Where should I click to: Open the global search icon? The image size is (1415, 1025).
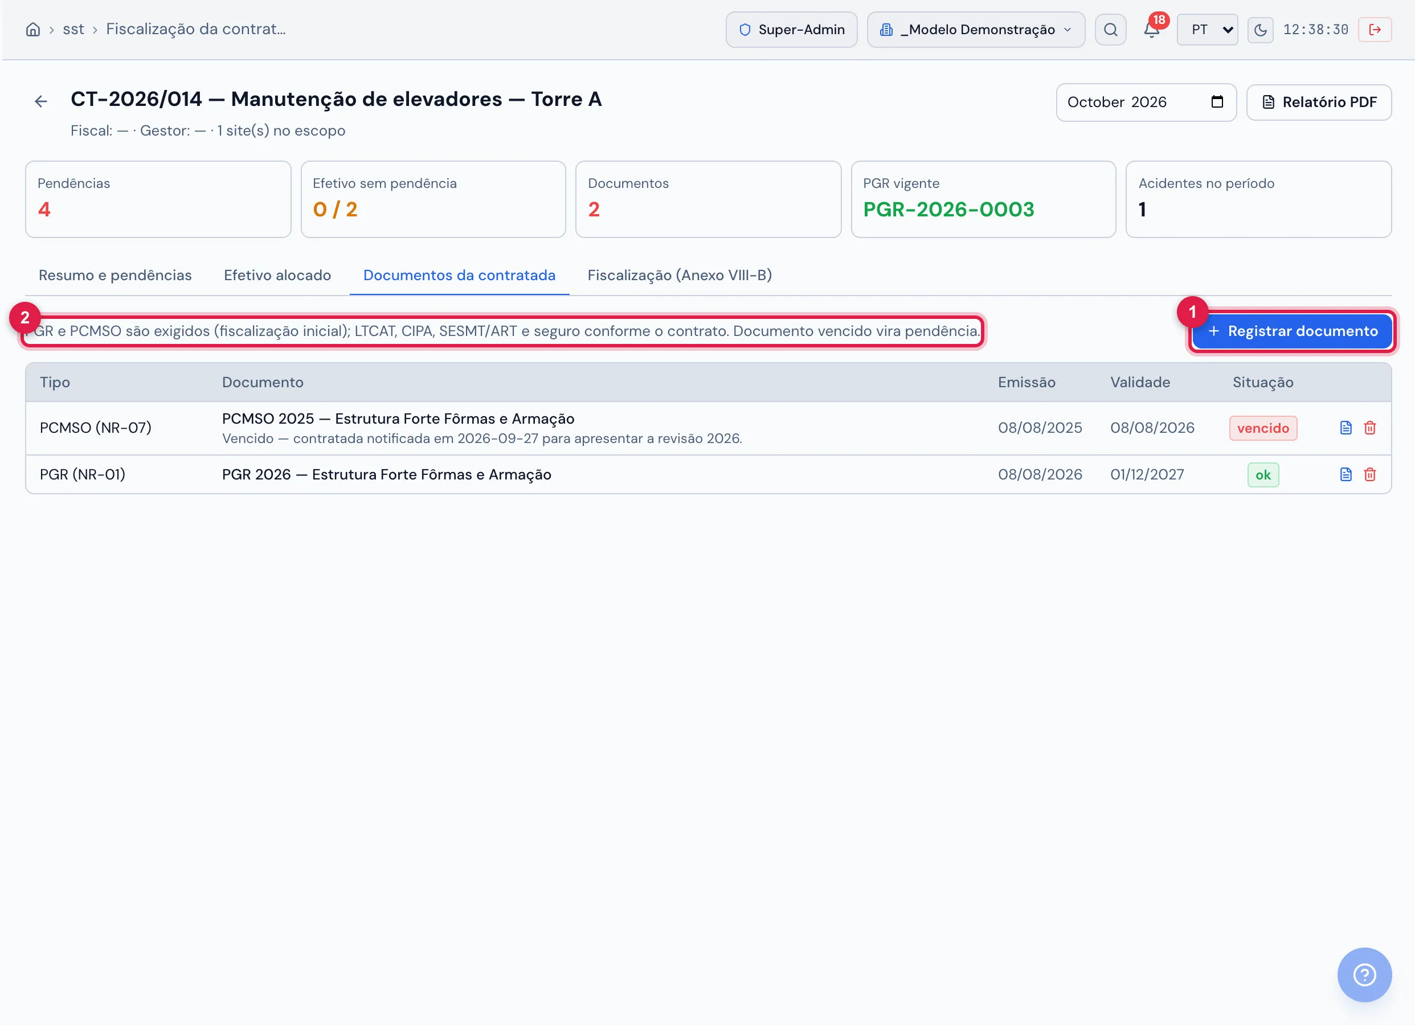click(x=1111, y=29)
